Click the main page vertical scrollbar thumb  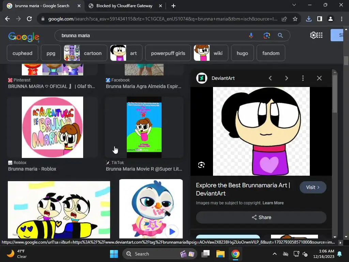346,60
